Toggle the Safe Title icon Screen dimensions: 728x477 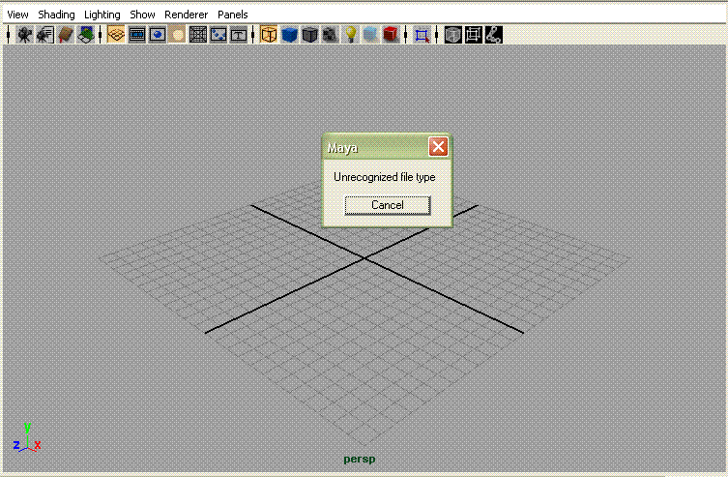pyautogui.click(x=239, y=35)
